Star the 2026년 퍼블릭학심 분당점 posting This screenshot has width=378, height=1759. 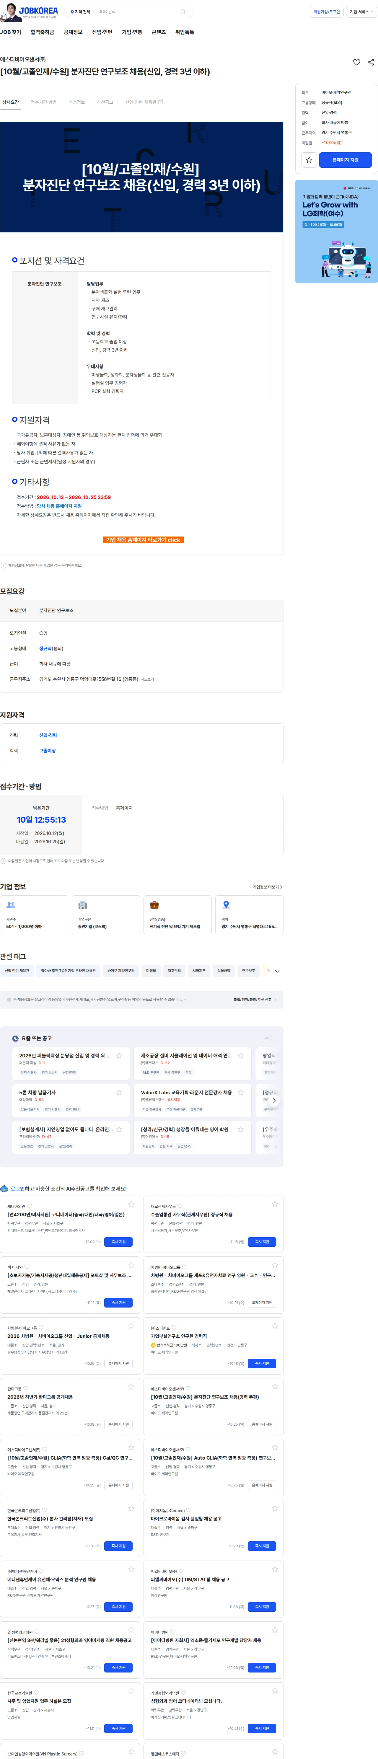pos(119,1055)
